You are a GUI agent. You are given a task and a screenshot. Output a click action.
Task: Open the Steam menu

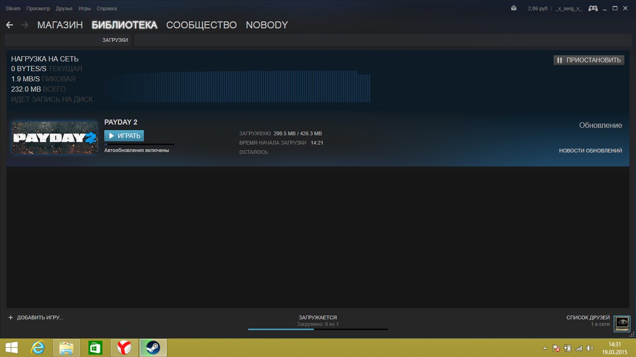(x=13, y=8)
